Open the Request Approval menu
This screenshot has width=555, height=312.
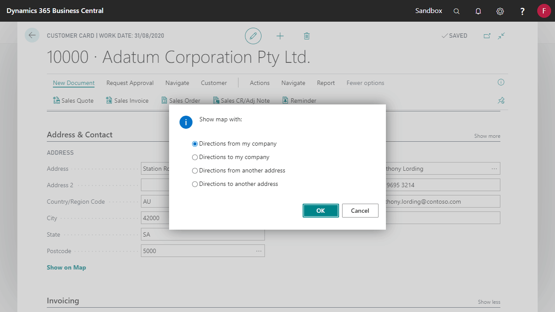[x=130, y=83]
